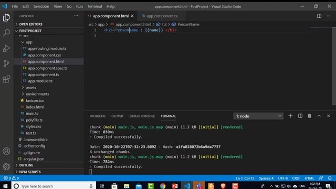Image resolution: width=336 pixels, height=189 pixels.
Task: Click the Explorer more actions ellipsis
Action: coord(76,16)
